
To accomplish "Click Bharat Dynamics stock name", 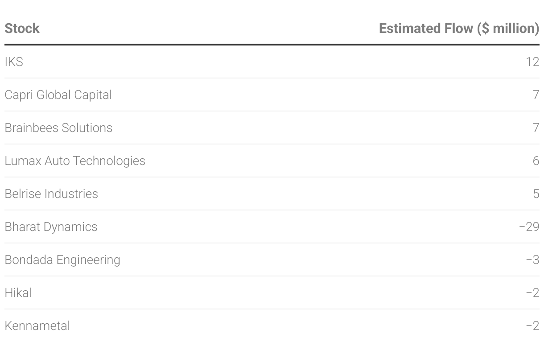I will point(51,227).
